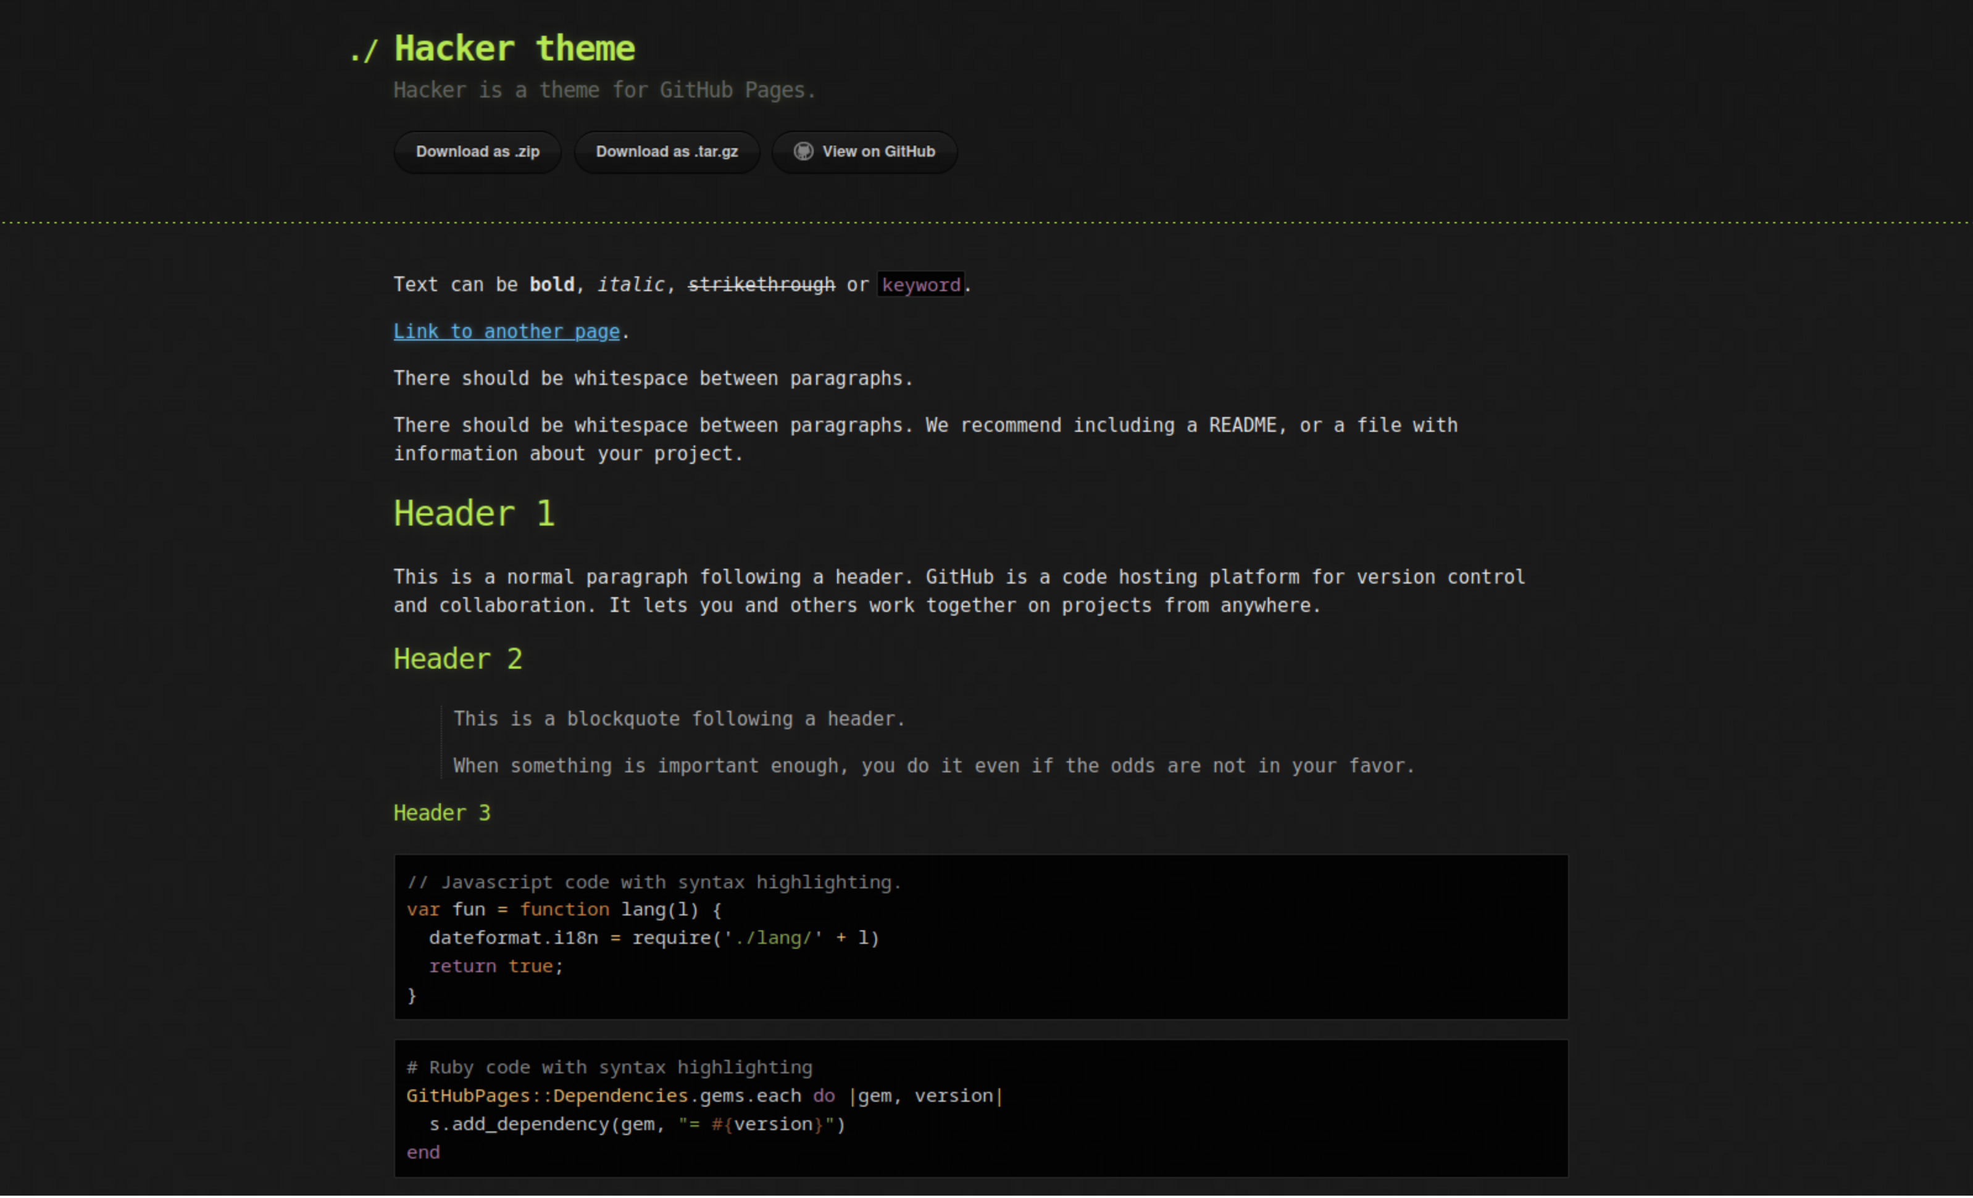The height and width of the screenshot is (1198, 1973).
Task: Select the 'Hacker is a theme' subtitle text
Action: click(x=604, y=89)
